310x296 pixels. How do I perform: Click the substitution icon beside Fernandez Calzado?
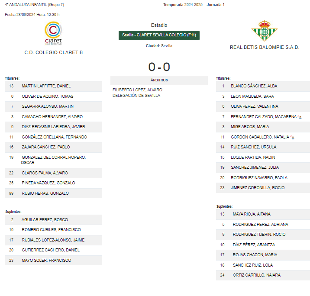tap(300, 117)
